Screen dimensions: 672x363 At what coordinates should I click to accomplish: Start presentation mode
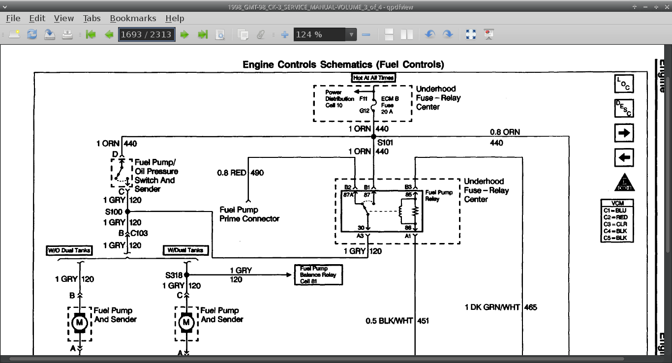pos(489,34)
